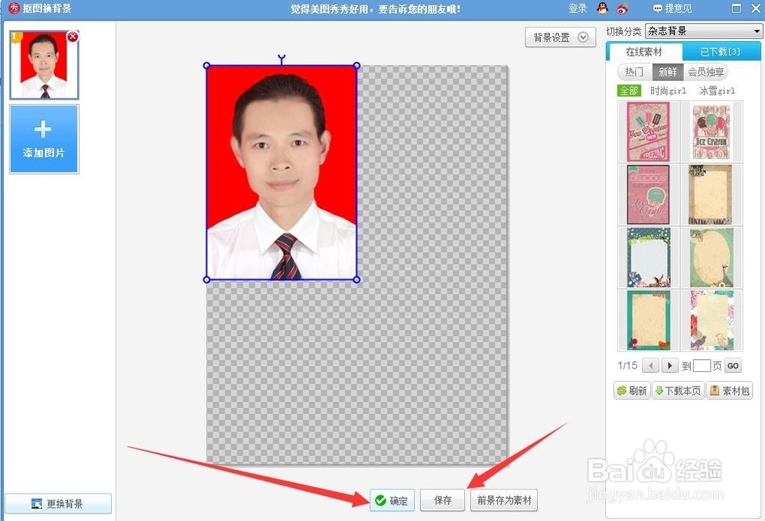
Task: Click the 更换背景 change background icon button
Action: pyautogui.click(x=57, y=504)
